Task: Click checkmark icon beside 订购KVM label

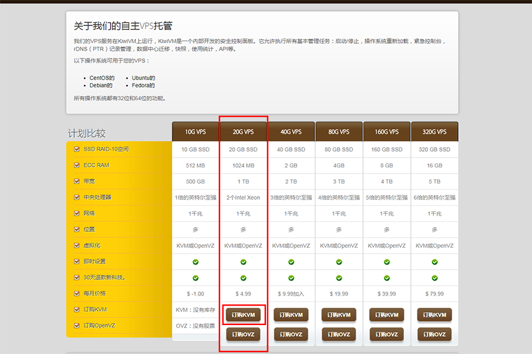Action: tap(77, 309)
